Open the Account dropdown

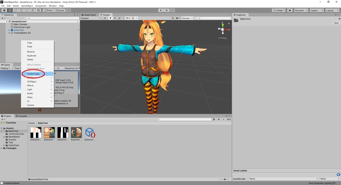pyautogui.click(x=301, y=10)
